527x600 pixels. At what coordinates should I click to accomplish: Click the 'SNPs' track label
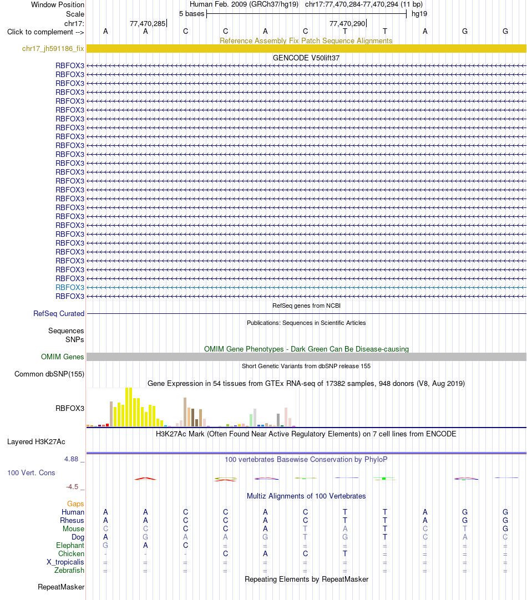coord(75,339)
